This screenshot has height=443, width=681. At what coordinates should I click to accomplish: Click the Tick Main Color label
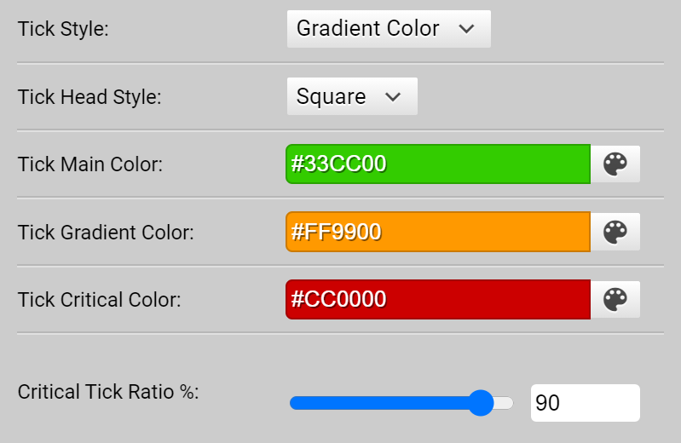pos(89,164)
